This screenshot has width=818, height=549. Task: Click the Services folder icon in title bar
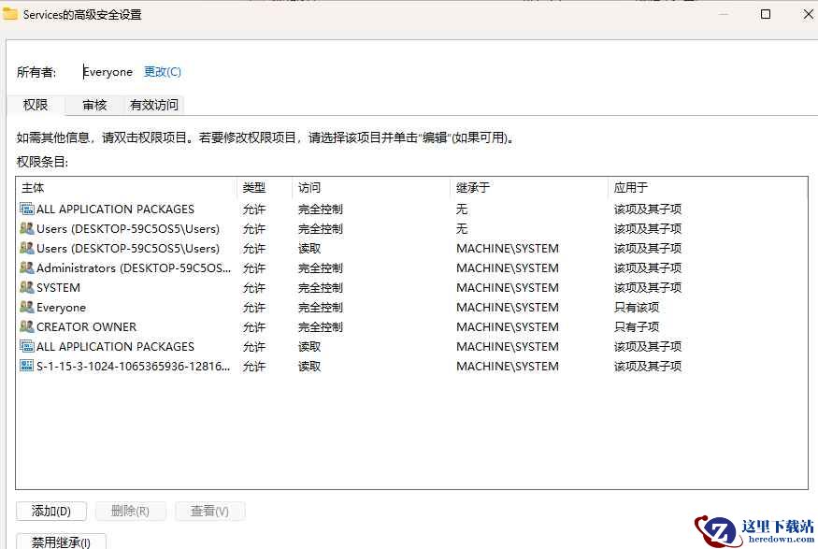pos(10,14)
